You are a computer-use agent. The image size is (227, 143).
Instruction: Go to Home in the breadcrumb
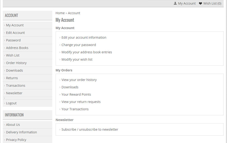60,13
